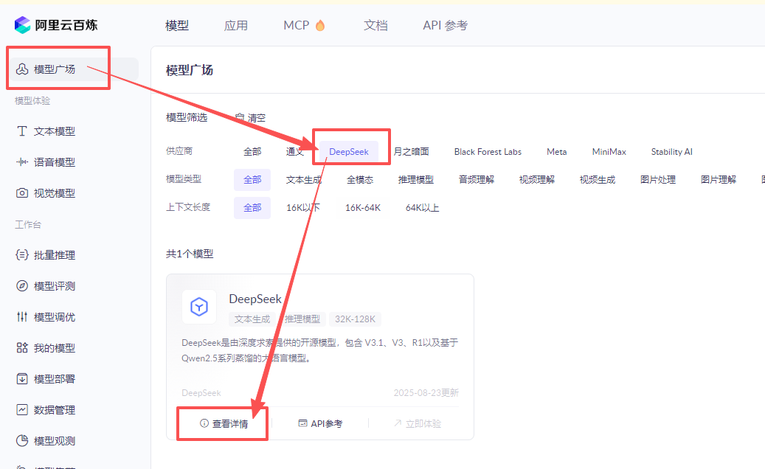The height and width of the screenshot is (469, 765).
Task: Filter model type by 全模态
Action: tap(360, 179)
